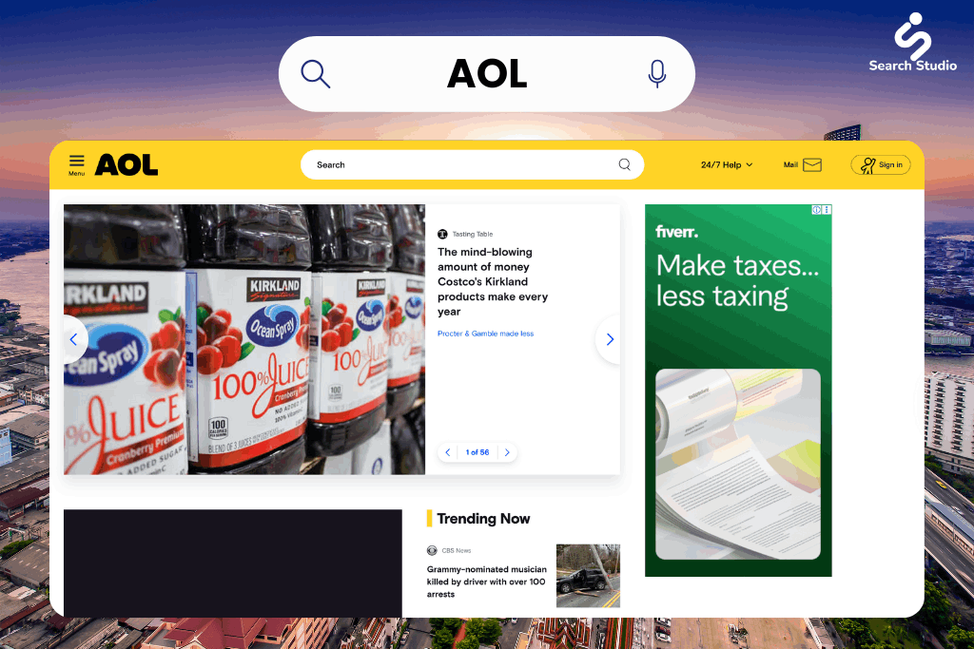Viewport: 974px width, 649px height.
Task: Open the Costco Kirkland products headline
Action: [493, 281]
